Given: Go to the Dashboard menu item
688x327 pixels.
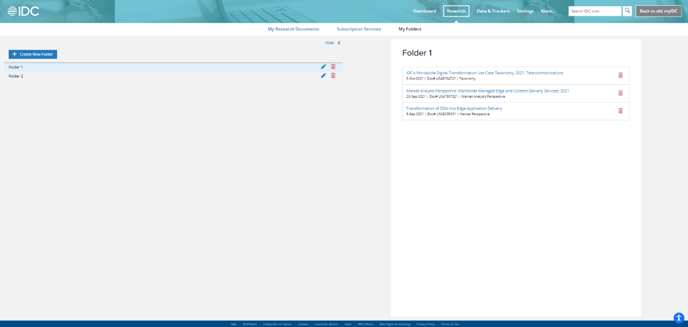Looking at the screenshot, I should [424, 11].
